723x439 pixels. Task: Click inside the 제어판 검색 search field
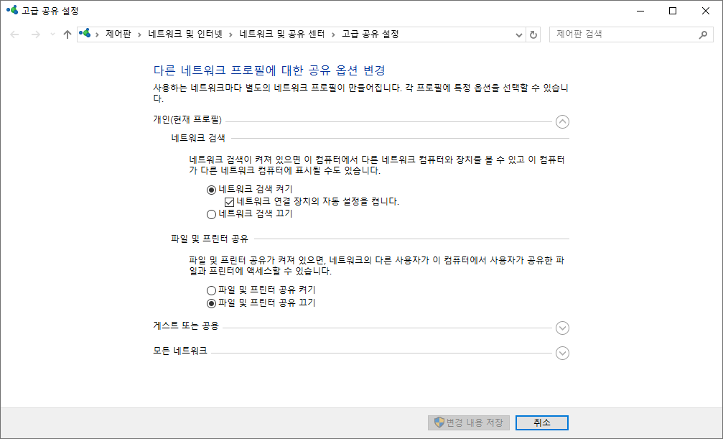click(x=617, y=33)
